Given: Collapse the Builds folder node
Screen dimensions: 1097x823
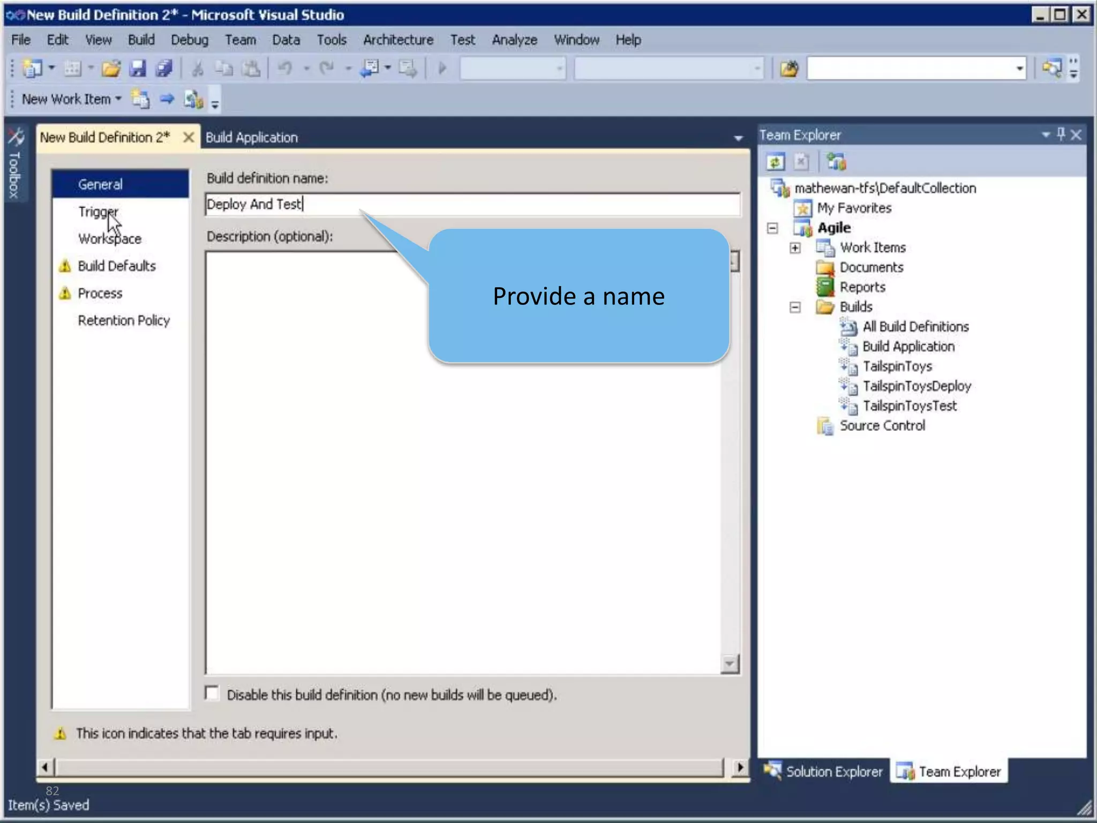Looking at the screenshot, I should [795, 307].
